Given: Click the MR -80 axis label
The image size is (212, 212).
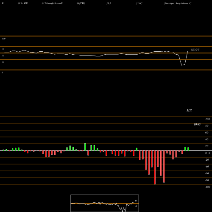Looking at the screenshot, I should tap(207, 180).
